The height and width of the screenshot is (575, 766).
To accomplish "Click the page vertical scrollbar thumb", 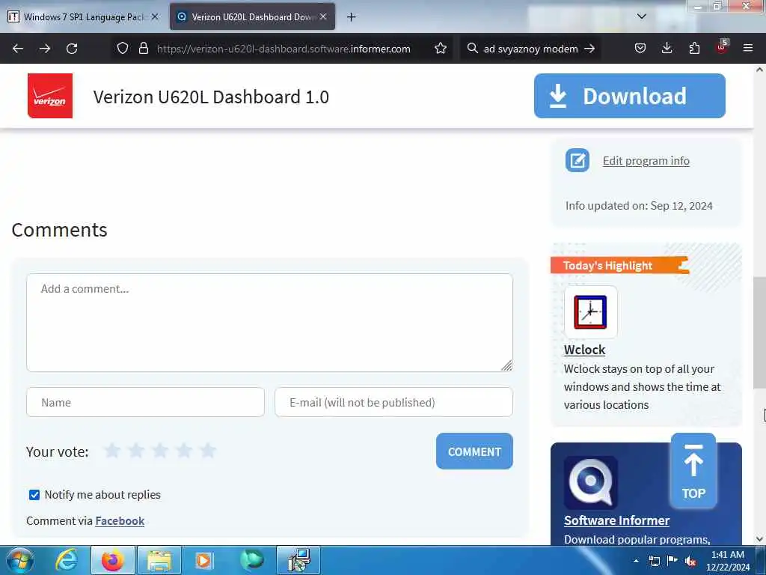I will pos(759,332).
